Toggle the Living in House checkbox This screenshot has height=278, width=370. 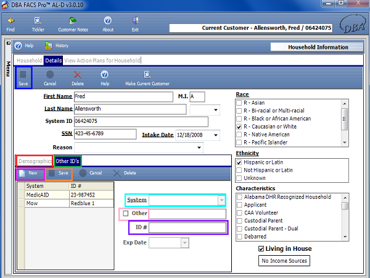[x=261, y=249]
